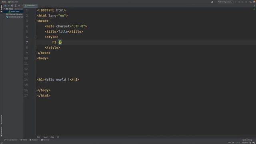Click the inspections checkmark widget in editor
Image resolution: width=256 pixels, height=144 pixels.
254,9
